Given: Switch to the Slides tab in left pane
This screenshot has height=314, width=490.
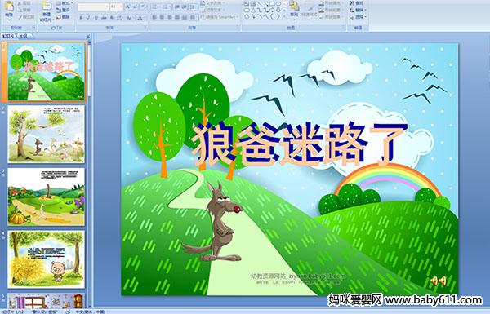Looking at the screenshot, I should (x=8, y=36).
